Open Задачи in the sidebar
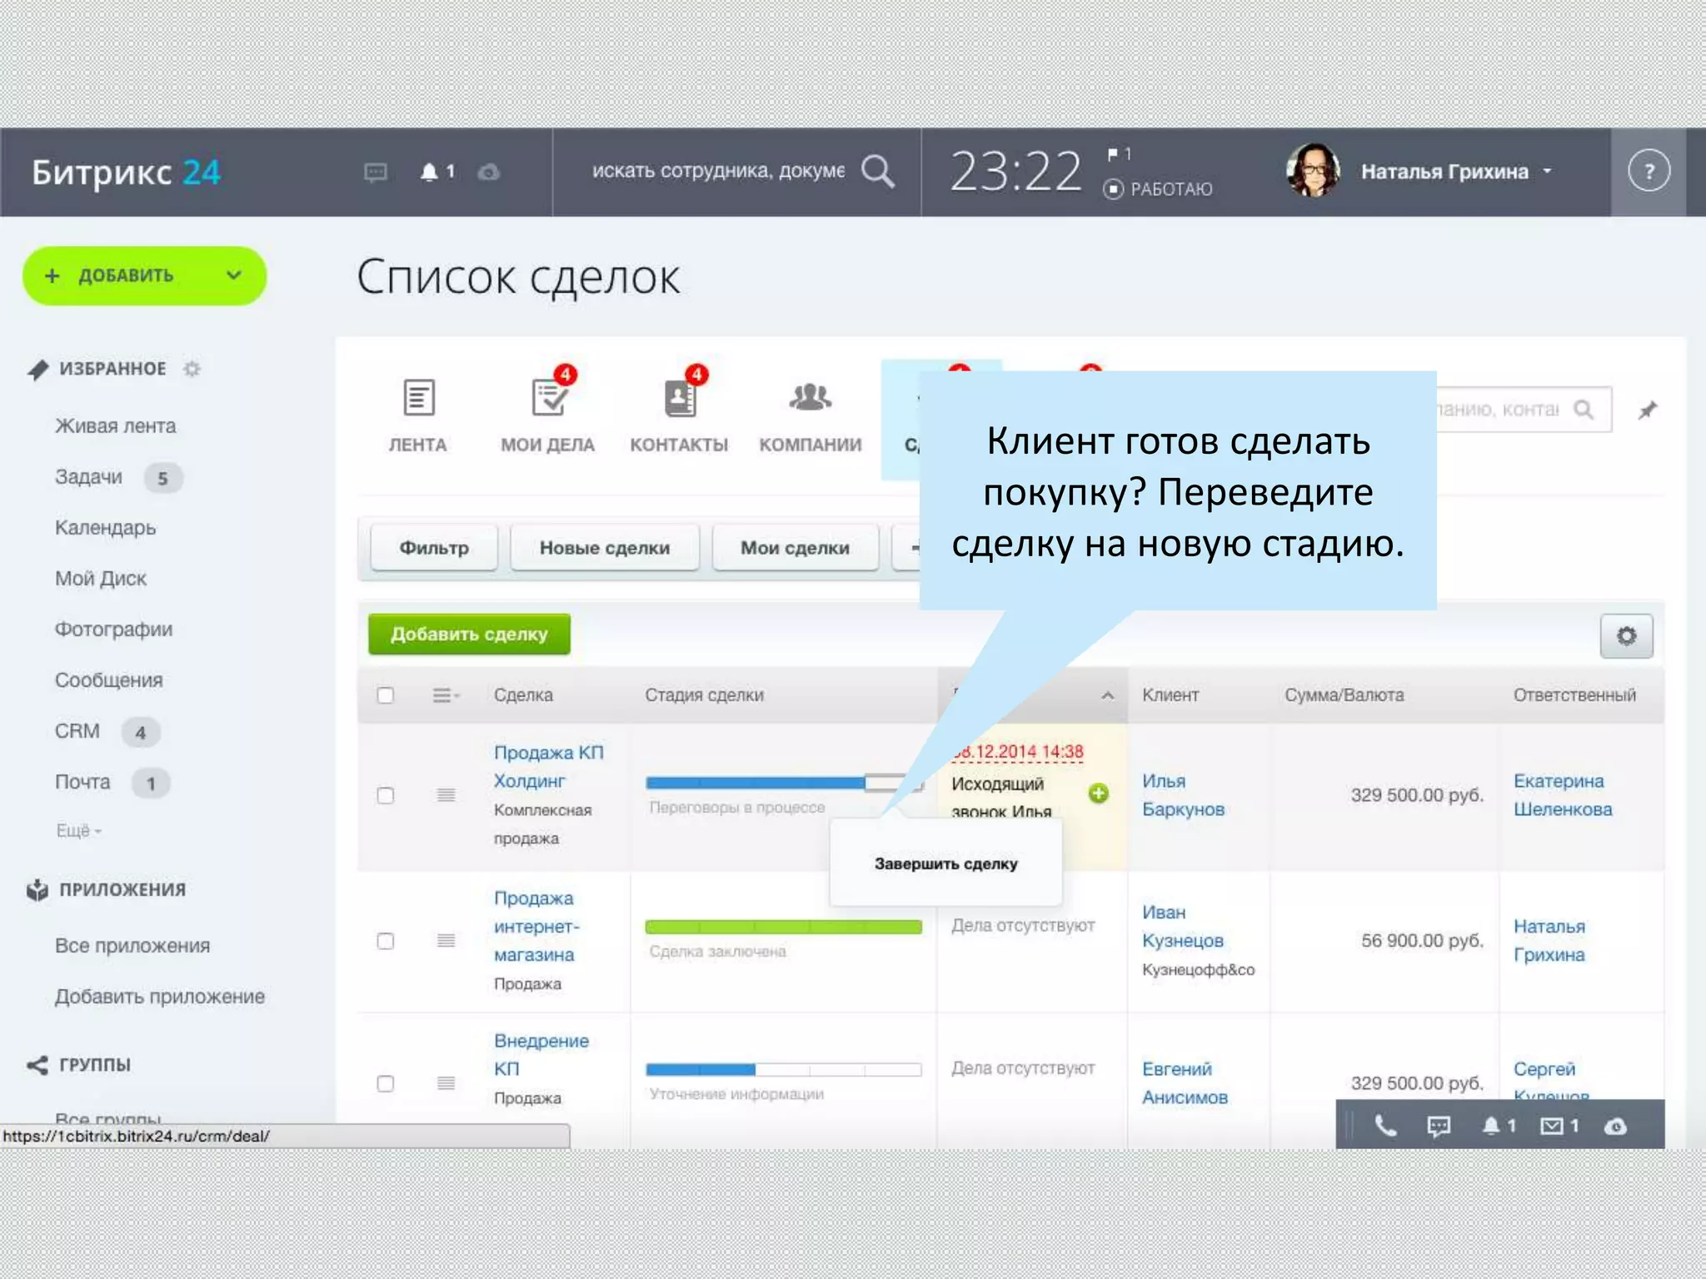Screen dimensions: 1706x1279 coord(88,477)
